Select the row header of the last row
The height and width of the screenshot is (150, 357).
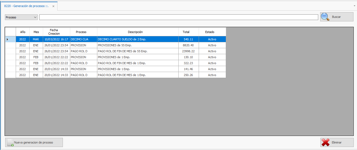tap(10, 75)
